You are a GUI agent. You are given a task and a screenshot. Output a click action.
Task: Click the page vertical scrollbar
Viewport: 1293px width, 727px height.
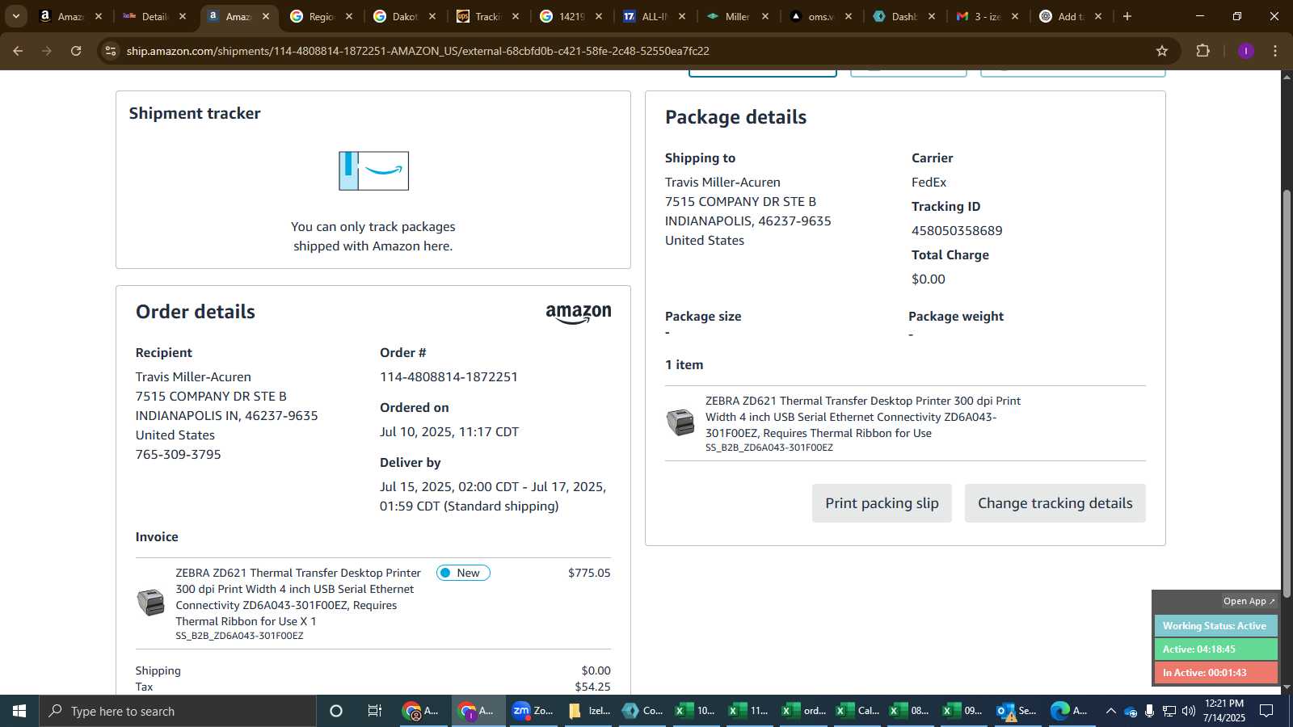tap(1287, 393)
